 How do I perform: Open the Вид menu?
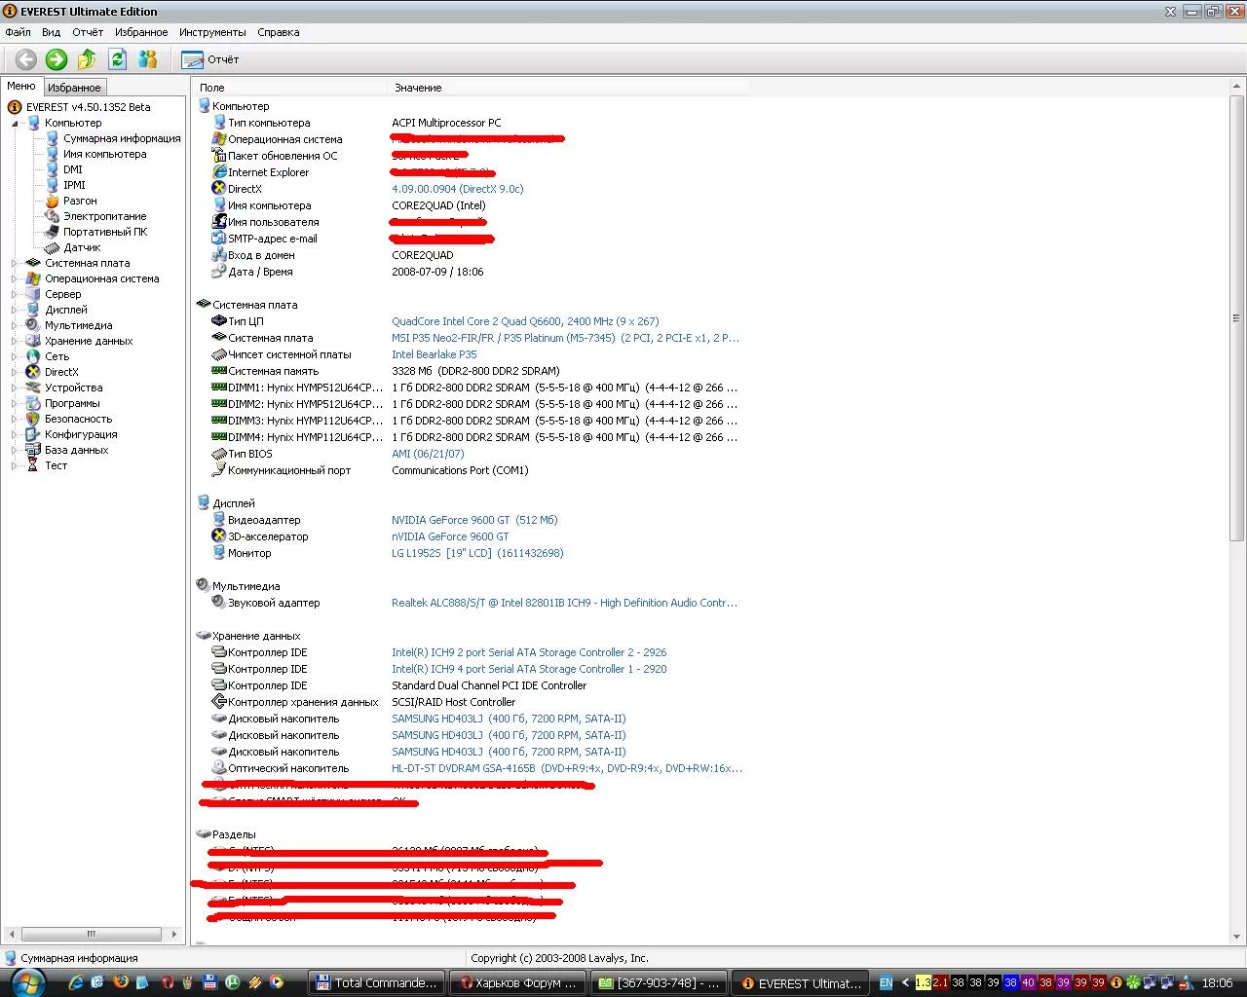pos(52,32)
